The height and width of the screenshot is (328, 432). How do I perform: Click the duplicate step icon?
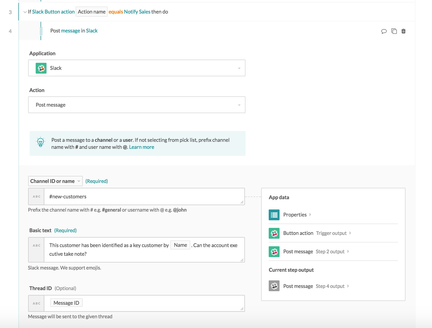pyautogui.click(x=394, y=31)
